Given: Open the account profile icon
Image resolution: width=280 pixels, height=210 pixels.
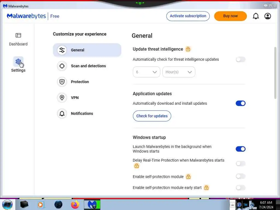Looking at the screenshot, I should (267, 16).
